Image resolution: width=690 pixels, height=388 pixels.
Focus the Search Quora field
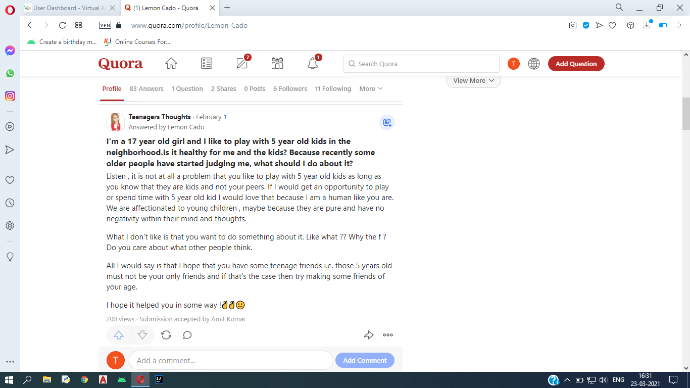pos(421,64)
